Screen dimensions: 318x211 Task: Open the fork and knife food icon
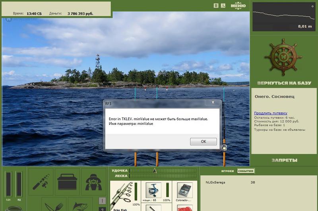coord(54,205)
